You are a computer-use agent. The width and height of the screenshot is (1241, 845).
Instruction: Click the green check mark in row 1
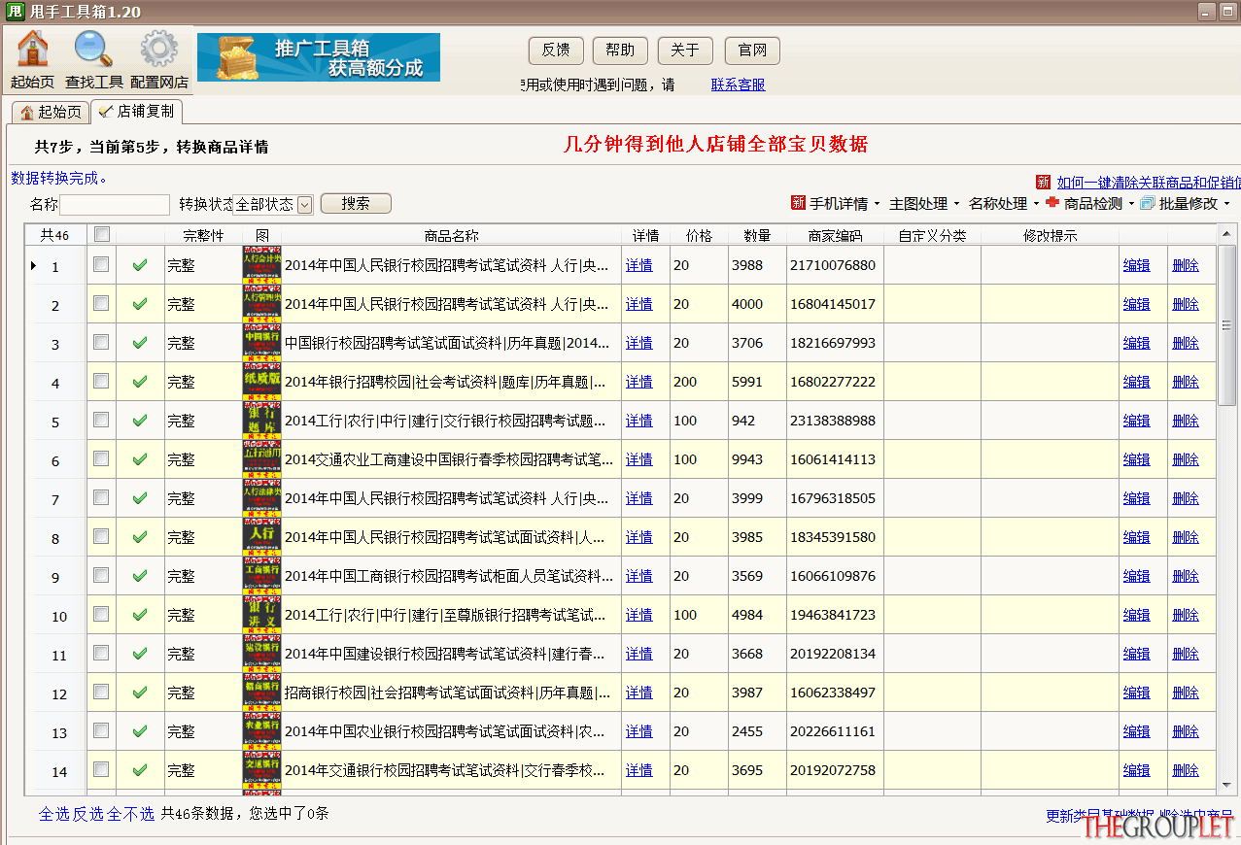click(x=140, y=265)
